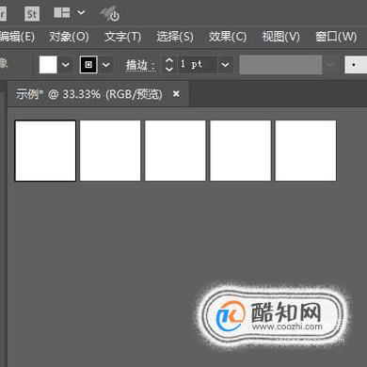Click the black stroke color swatch

tap(88, 65)
